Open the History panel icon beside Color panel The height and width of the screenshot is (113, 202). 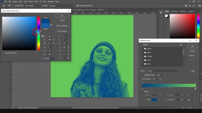(161, 13)
